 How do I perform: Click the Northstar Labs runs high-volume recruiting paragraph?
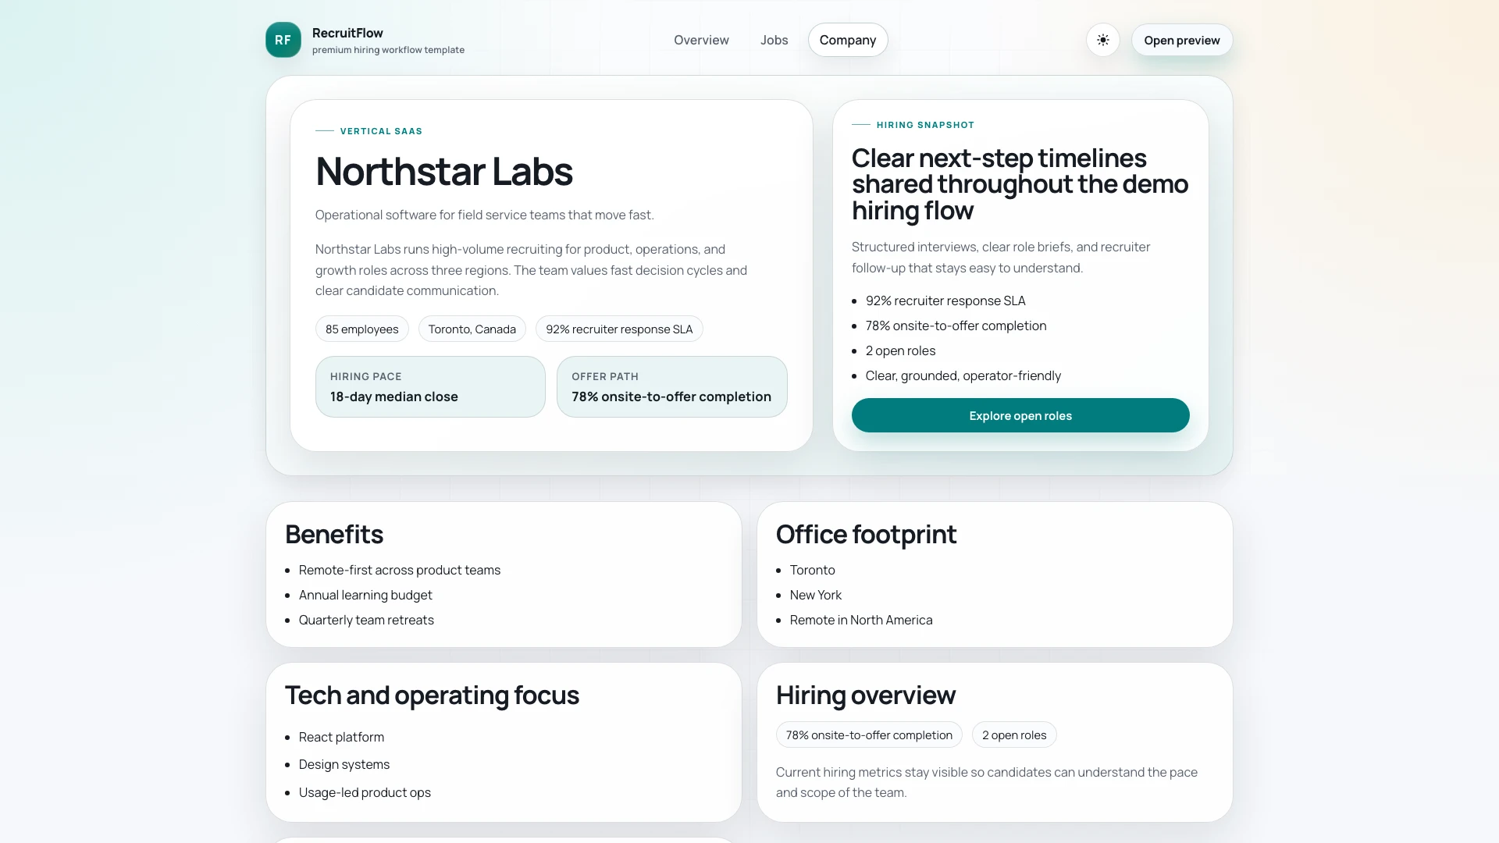(x=531, y=269)
